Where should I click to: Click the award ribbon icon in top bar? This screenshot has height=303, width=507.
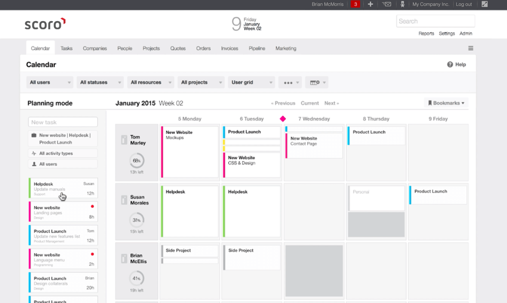(402, 4)
